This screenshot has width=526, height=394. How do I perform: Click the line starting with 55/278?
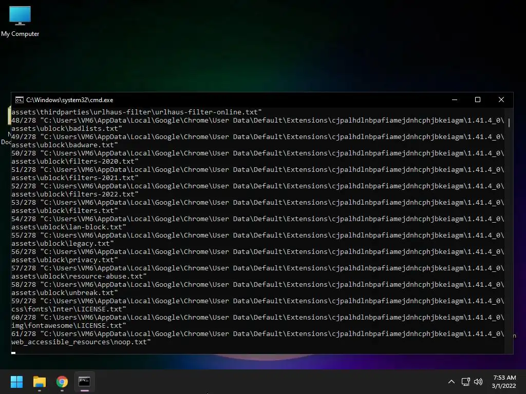(258, 235)
